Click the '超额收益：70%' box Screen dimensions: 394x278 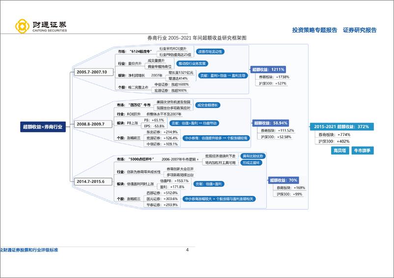283,180
